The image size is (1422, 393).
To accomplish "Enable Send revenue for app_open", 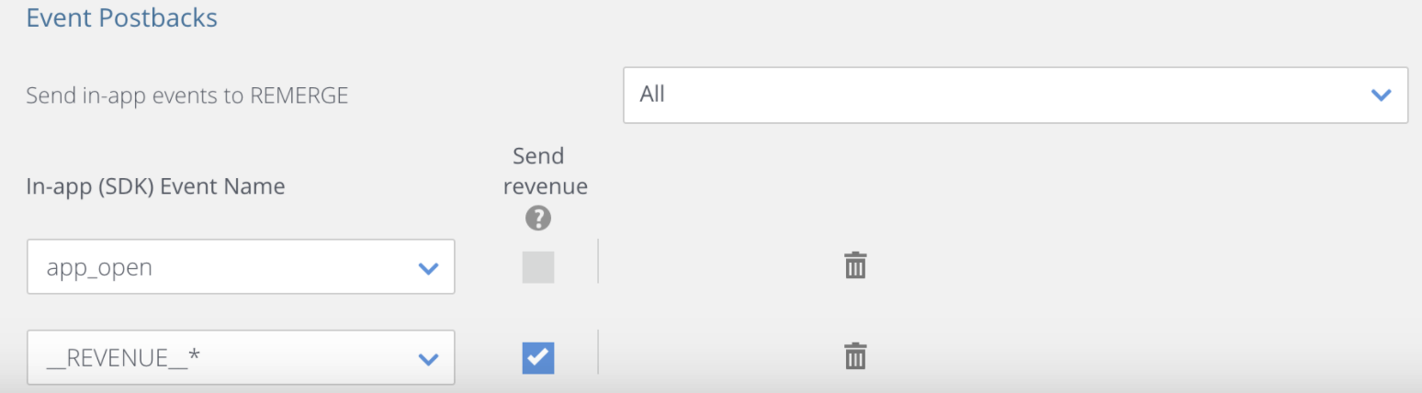I will (x=538, y=267).
